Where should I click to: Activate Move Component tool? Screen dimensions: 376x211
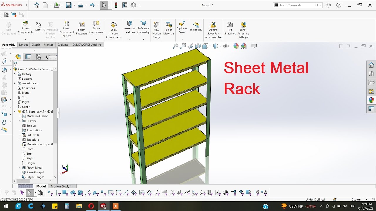pyautogui.click(x=96, y=27)
